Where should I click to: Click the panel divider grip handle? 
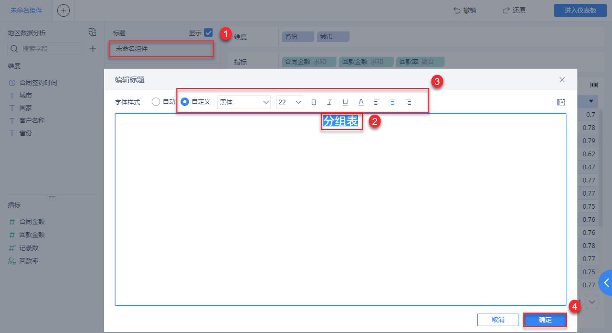tap(52, 197)
